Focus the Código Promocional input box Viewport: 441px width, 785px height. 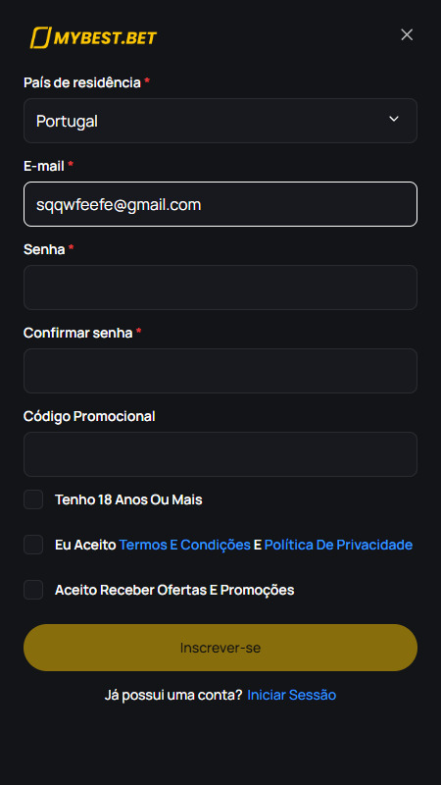[x=220, y=454]
